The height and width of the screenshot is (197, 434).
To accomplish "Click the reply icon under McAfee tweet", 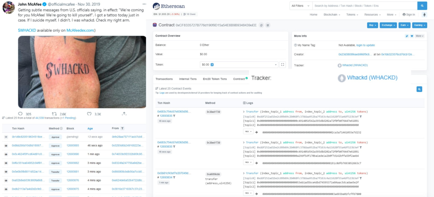I will click(20, 114).
